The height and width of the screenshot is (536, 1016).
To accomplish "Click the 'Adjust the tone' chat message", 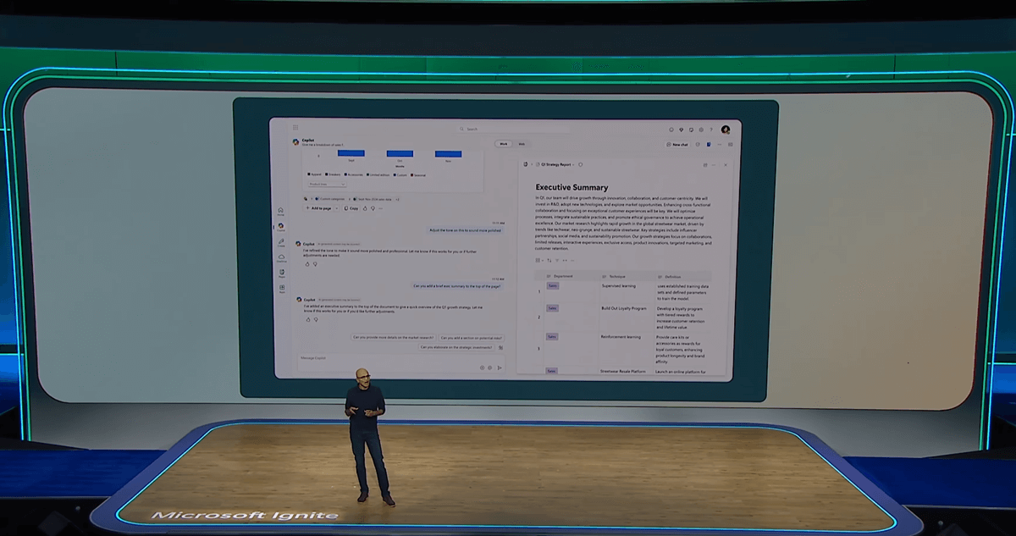I will point(466,229).
